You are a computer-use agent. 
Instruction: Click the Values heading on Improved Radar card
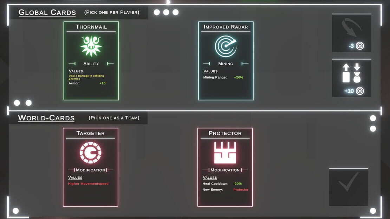(x=210, y=71)
